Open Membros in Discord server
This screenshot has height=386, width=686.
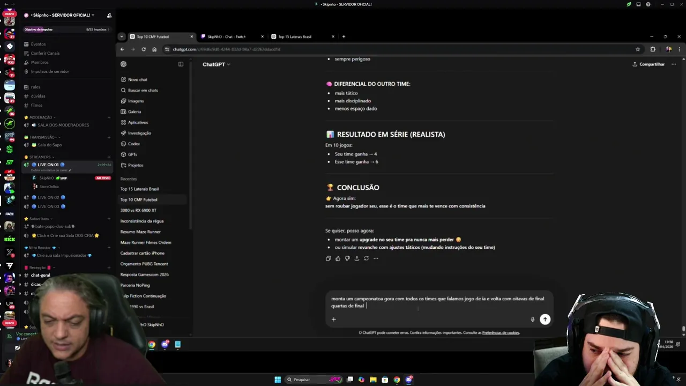(x=40, y=62)
